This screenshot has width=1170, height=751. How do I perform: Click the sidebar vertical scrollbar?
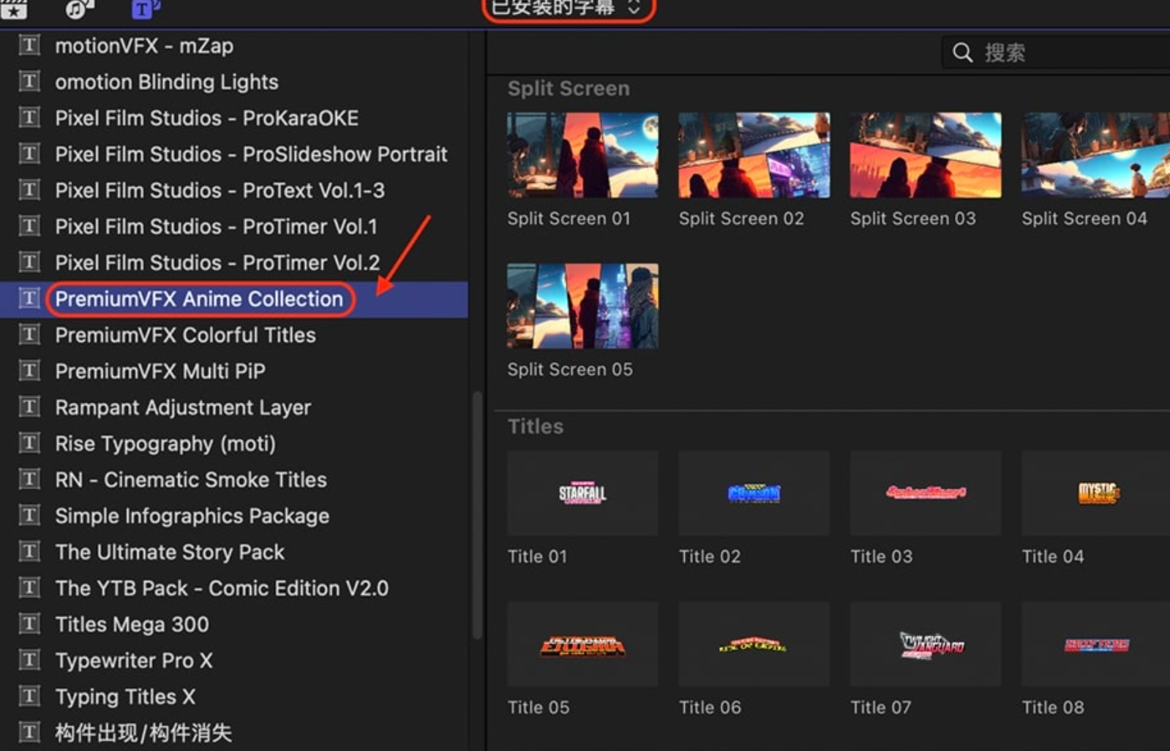(x=478, y=516)
